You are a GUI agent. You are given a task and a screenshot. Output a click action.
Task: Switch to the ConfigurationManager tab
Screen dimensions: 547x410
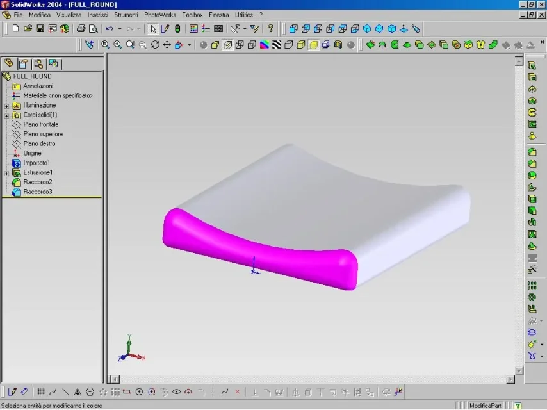[38, 63]
